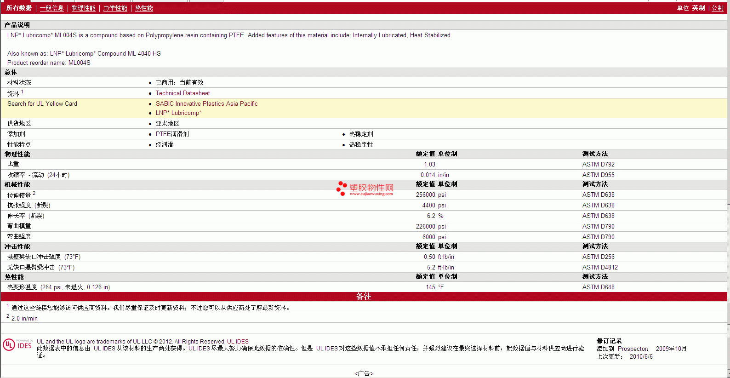Click the 2.0 in/min footnote
730x378 pixels.
click(x=25, y=319)
